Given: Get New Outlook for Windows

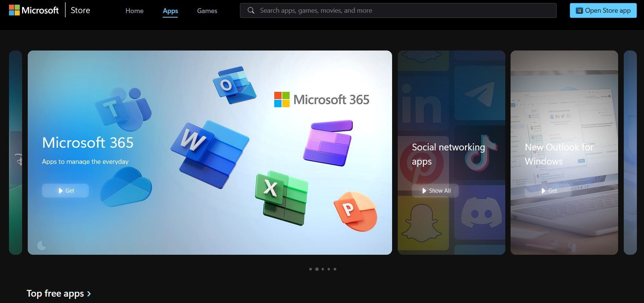Looking at the screenshot, I should point(548,190).
